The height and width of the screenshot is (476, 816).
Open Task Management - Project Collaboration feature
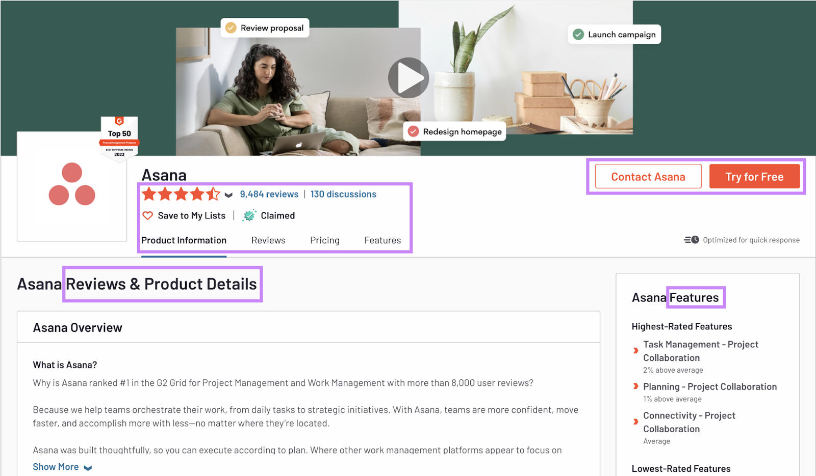coord(701,351)
